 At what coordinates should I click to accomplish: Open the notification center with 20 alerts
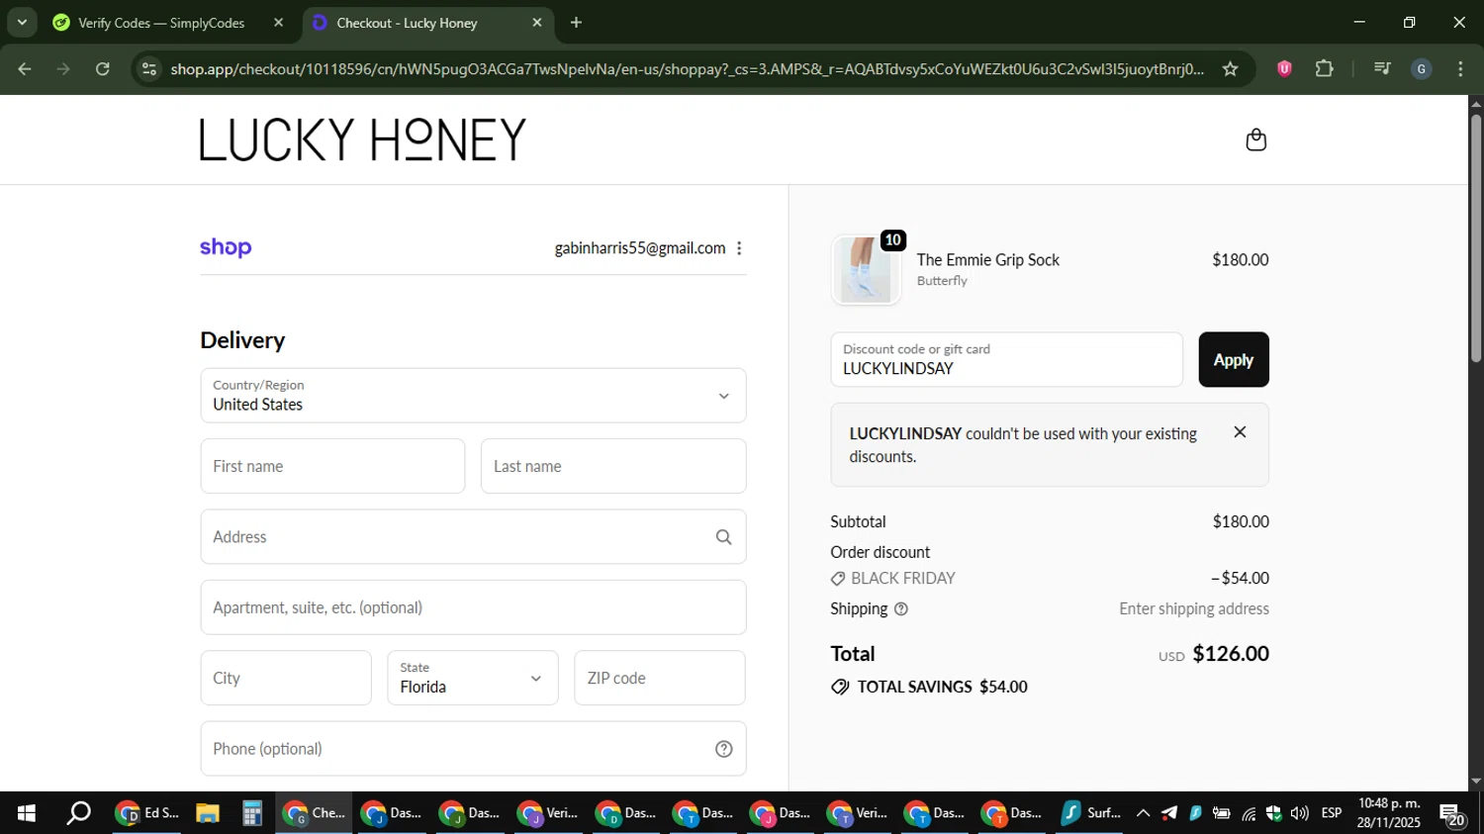click(x=1452, y=815)
